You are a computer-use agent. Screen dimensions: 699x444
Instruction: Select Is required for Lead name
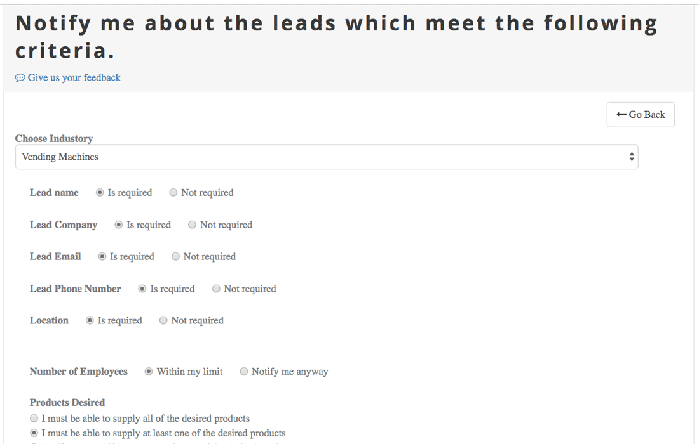[100, 192]
